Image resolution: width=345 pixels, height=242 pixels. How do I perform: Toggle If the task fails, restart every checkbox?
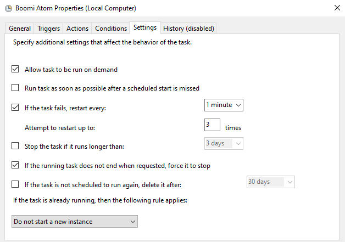[x=15, y=108]
